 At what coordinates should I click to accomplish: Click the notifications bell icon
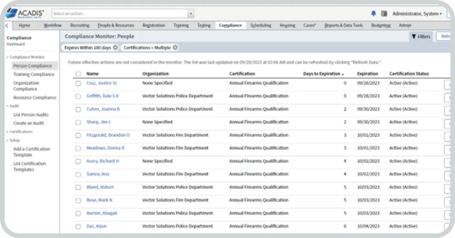(x=374, y=14)
